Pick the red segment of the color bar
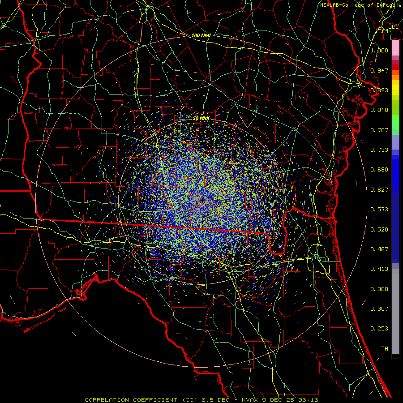 (395, 67)
